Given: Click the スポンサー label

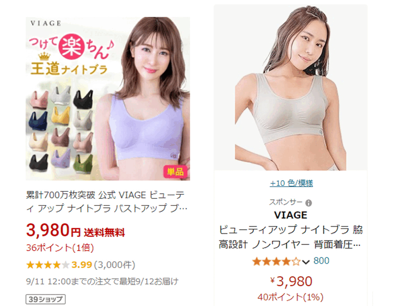Looking at the screenshot, I should coord(285,202).
